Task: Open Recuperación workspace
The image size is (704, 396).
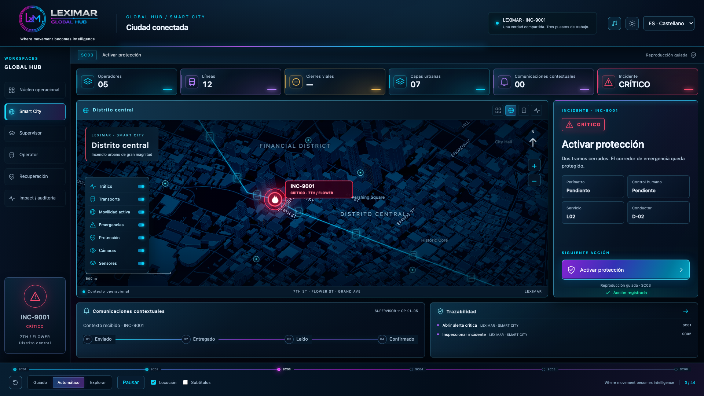Action: [x=35, y=176]
